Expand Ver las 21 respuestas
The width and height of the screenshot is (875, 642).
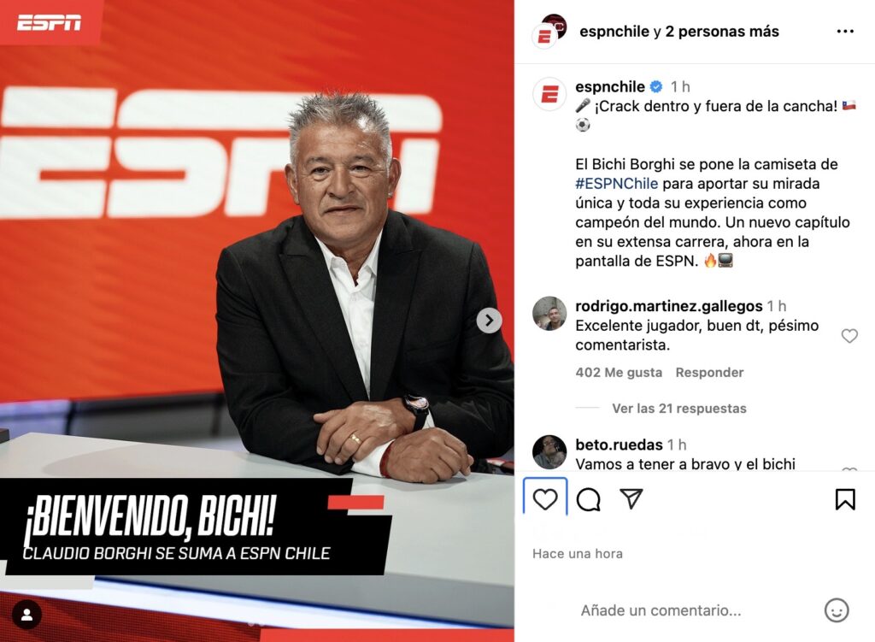coord(678,408)
